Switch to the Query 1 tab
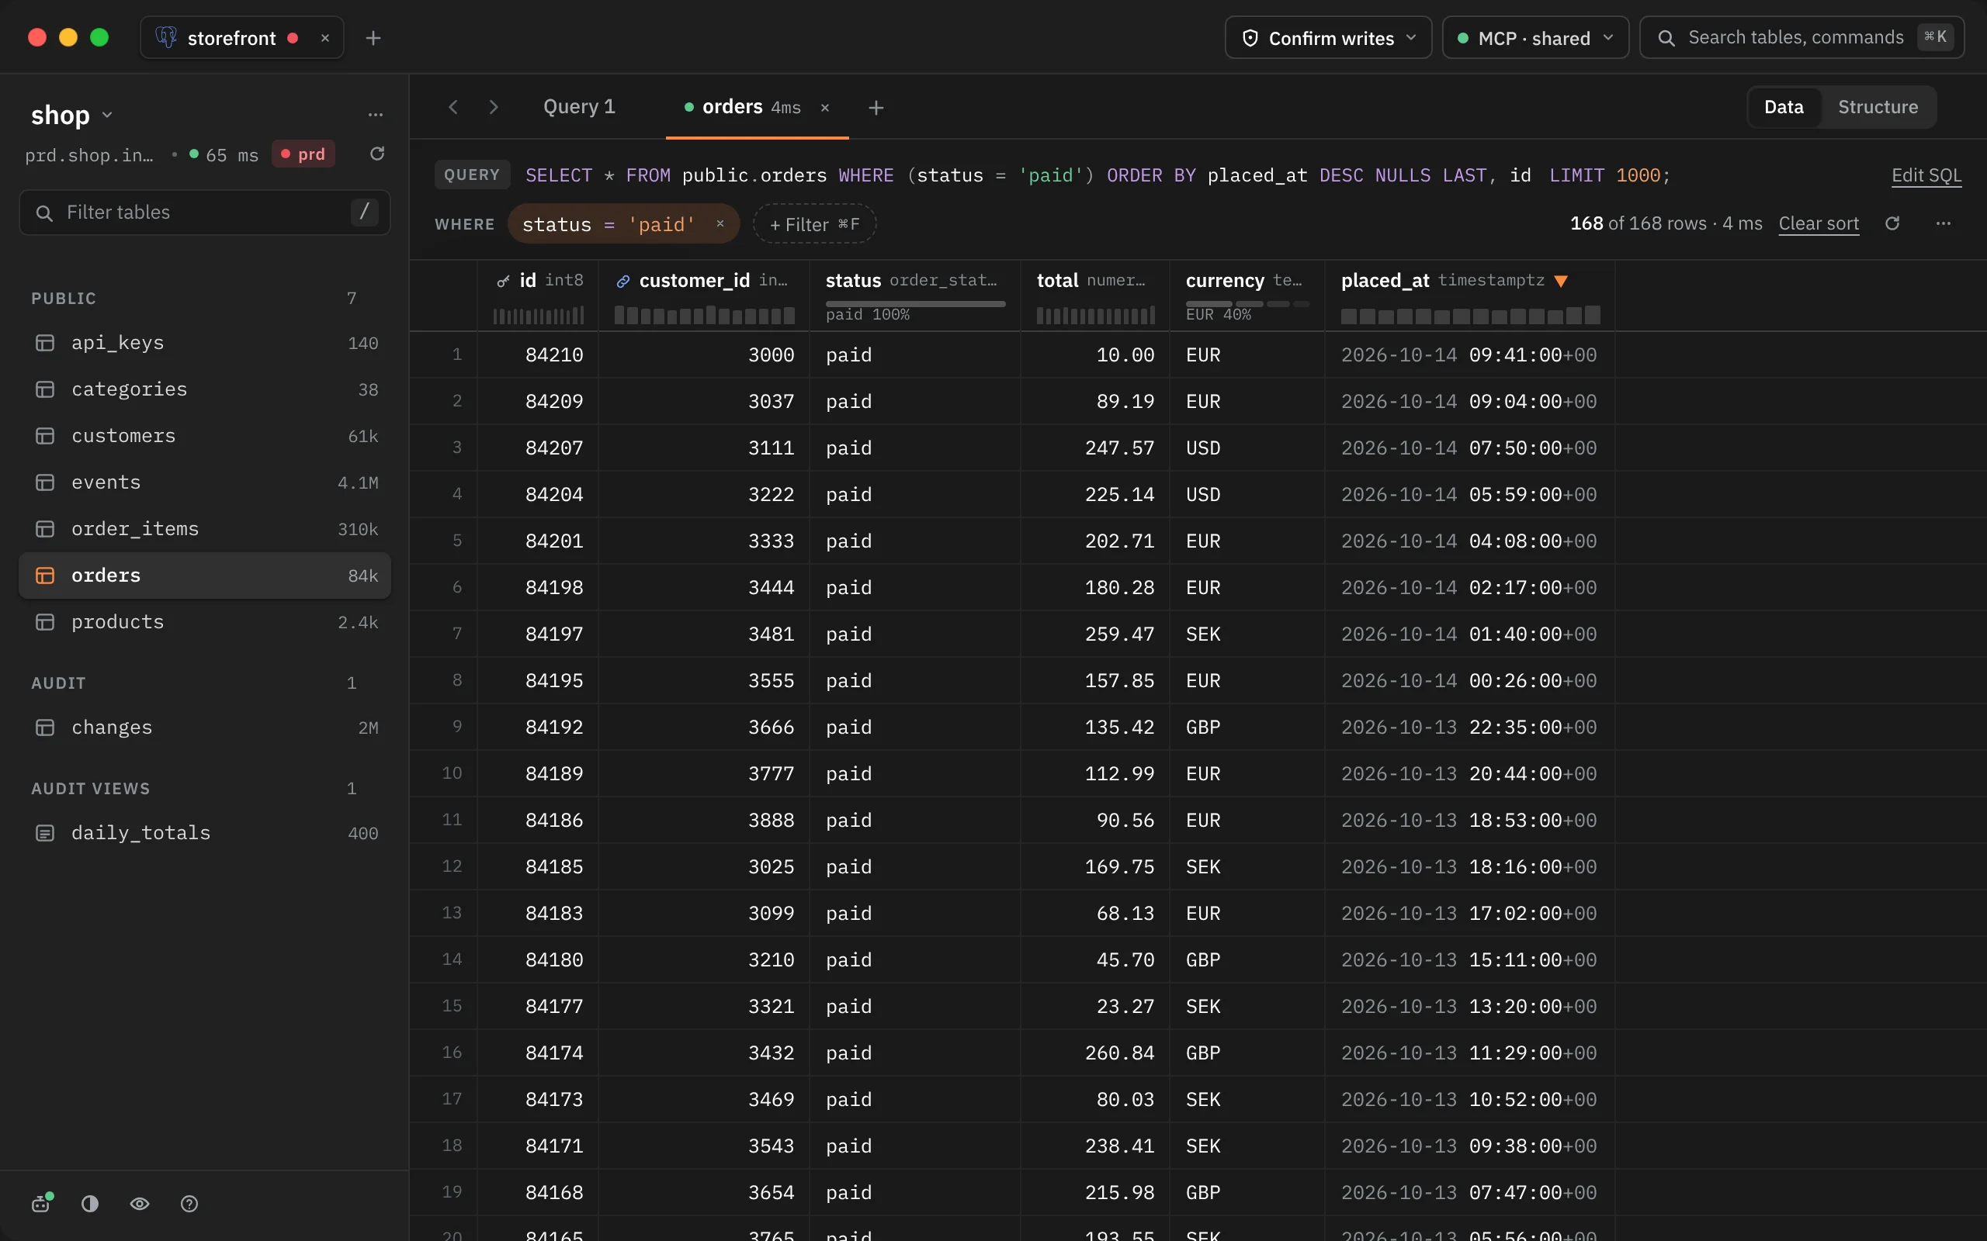1987x1241 pixels. pos(579,107)
